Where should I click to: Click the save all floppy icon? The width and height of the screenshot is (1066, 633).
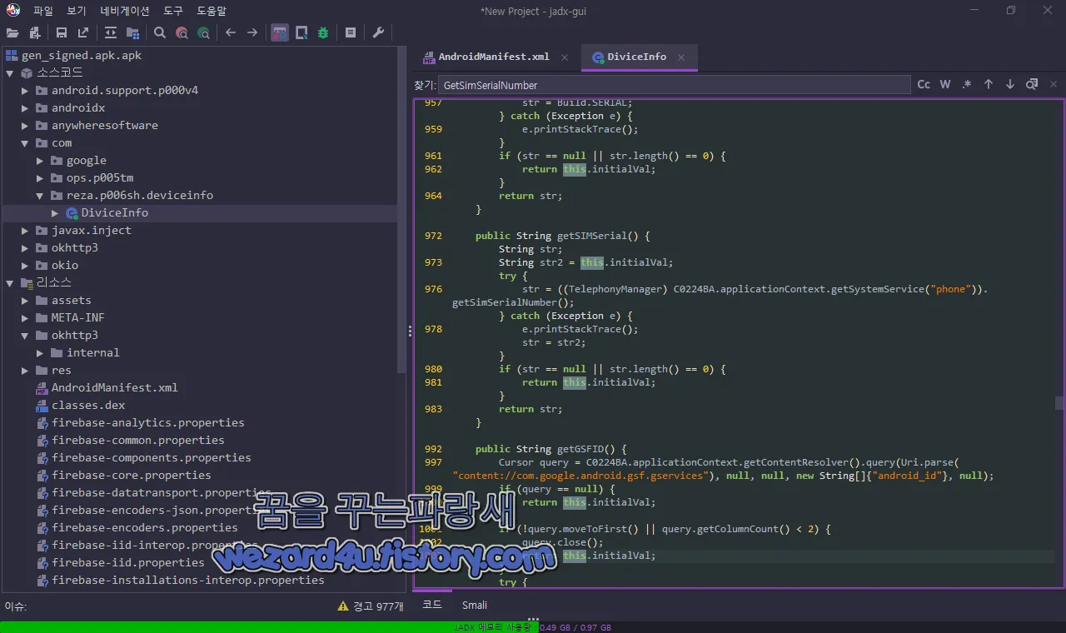point(62,32)
